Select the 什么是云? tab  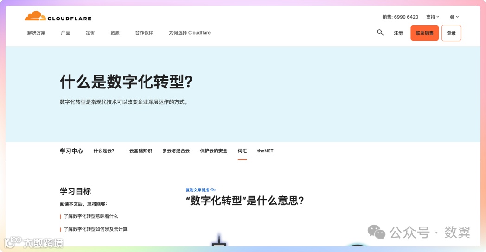click(104, 151)
